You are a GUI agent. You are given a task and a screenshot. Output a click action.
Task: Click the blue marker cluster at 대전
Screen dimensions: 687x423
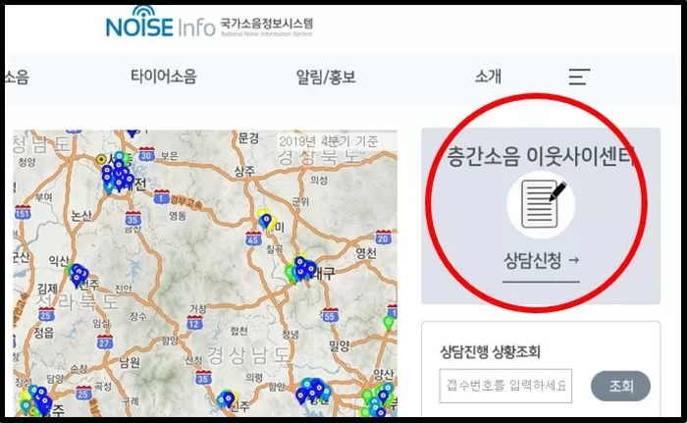[x=118, y=176]
